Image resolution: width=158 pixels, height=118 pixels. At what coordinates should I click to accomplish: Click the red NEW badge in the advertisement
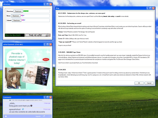click(46, 59)
